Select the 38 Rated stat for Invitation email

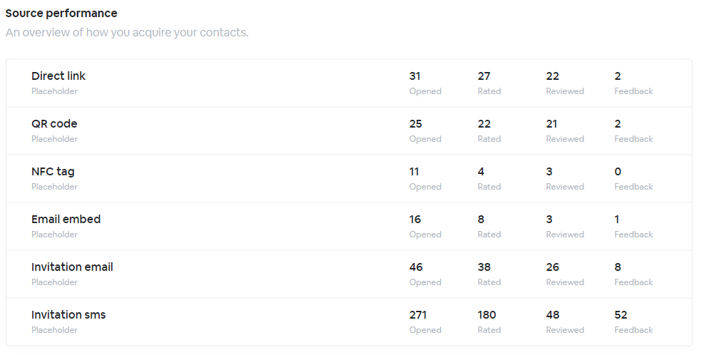[x=485, y=267]
